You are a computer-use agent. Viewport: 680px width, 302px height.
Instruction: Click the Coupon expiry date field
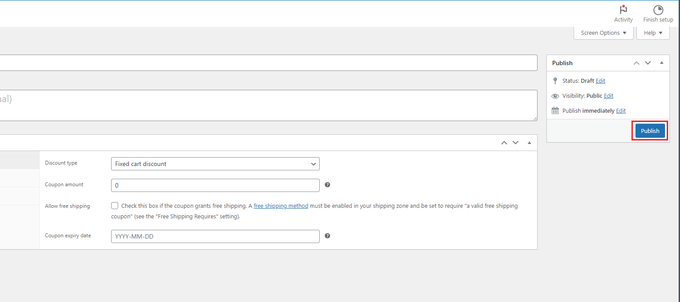click(215, 236)
